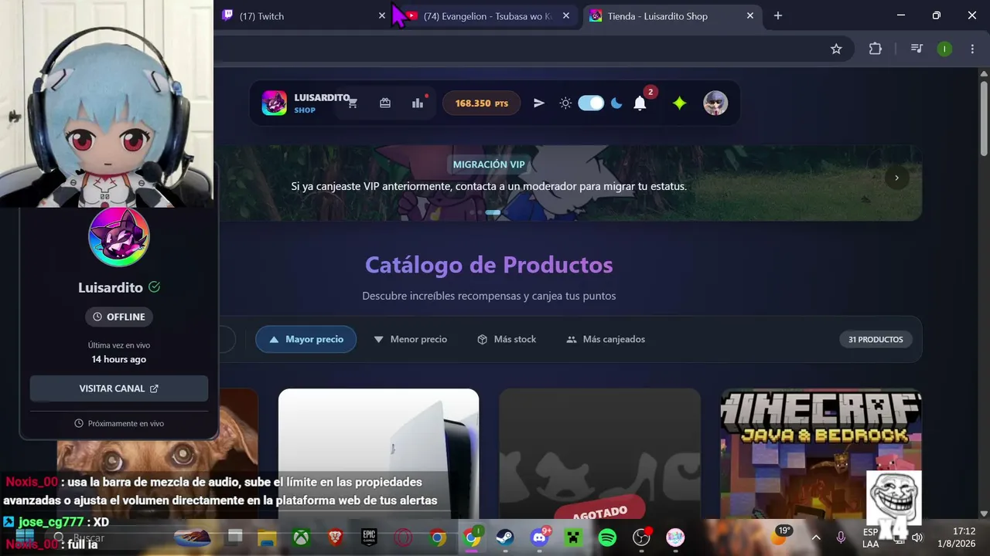Sort products by Más canjeados
This screenshot has height=556, width=990.
coord(606,339)
